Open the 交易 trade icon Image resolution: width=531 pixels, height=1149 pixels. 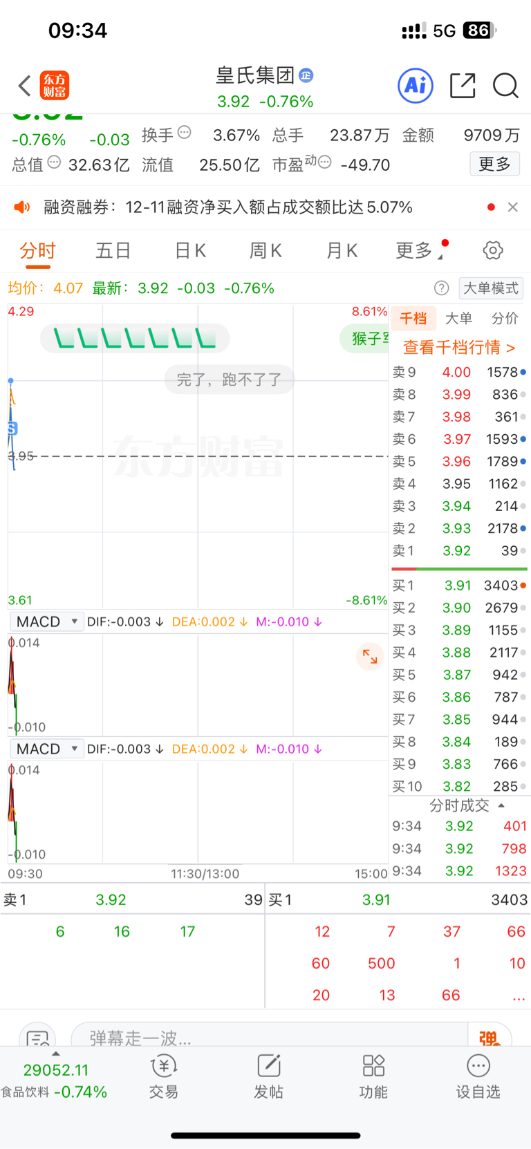164,1076
